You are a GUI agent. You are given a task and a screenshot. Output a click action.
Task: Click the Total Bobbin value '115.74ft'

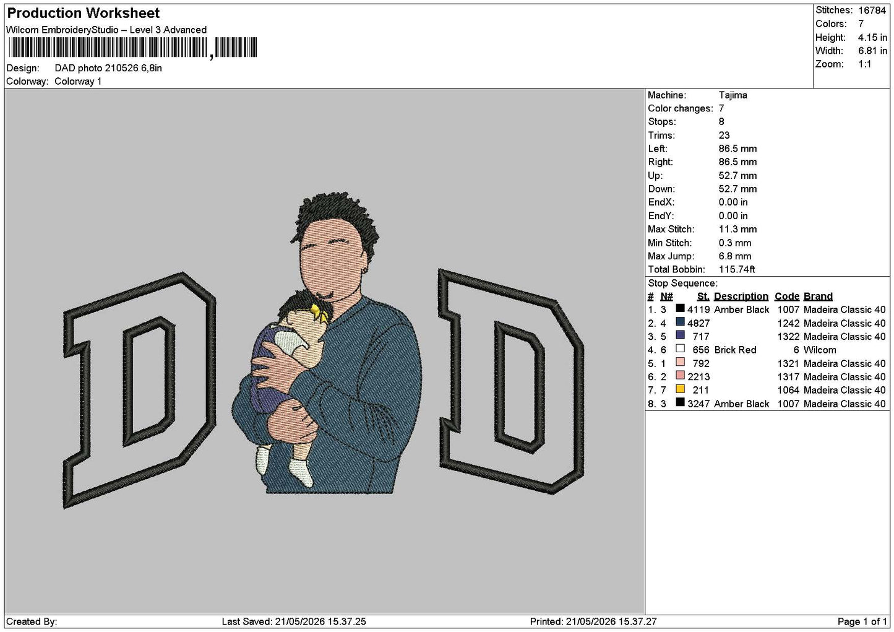coord(737,270)
